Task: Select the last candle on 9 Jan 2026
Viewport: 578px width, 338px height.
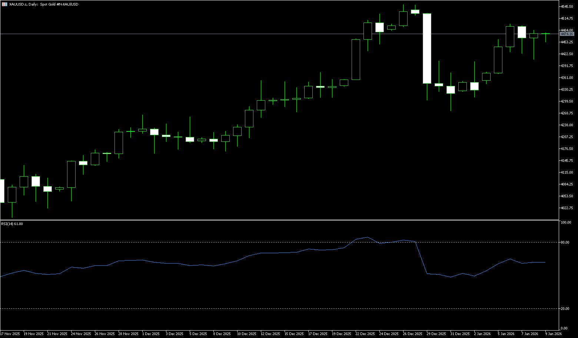Action: tap(545, 34)
